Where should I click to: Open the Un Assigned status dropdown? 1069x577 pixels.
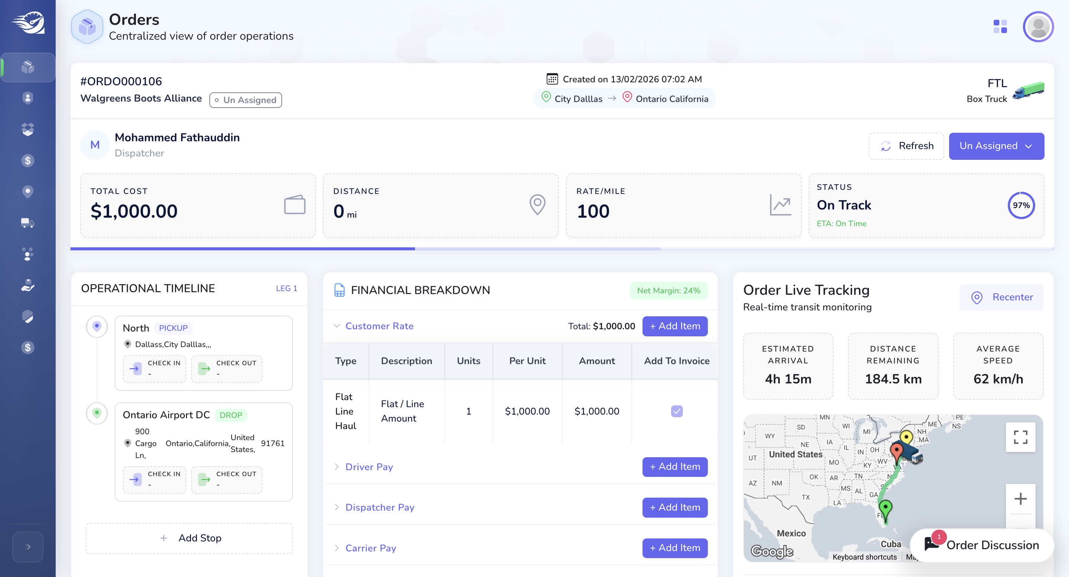[x=996, y=146]
